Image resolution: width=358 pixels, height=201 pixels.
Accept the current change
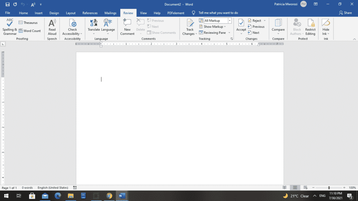(241, 24)
